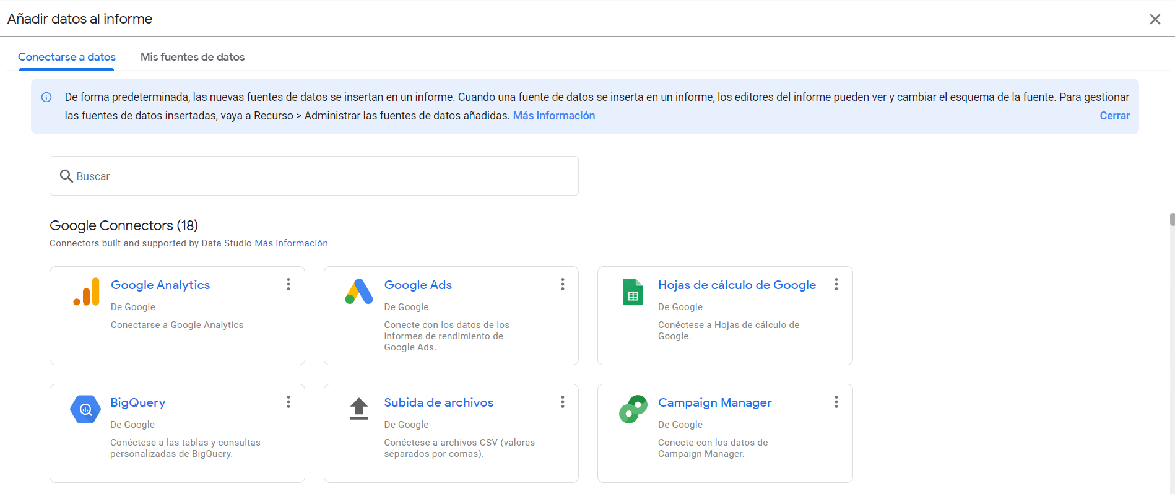Image resolution: width=1175 pixels, height=494 pixels.
Task: Click 'De Google' text on the BigQuery card
Action: 132,425
